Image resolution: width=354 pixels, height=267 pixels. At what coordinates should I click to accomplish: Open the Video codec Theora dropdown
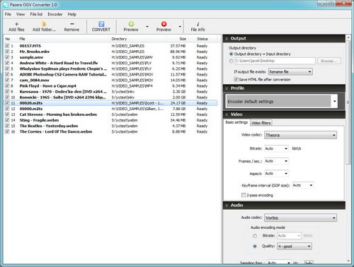point(300,135)
